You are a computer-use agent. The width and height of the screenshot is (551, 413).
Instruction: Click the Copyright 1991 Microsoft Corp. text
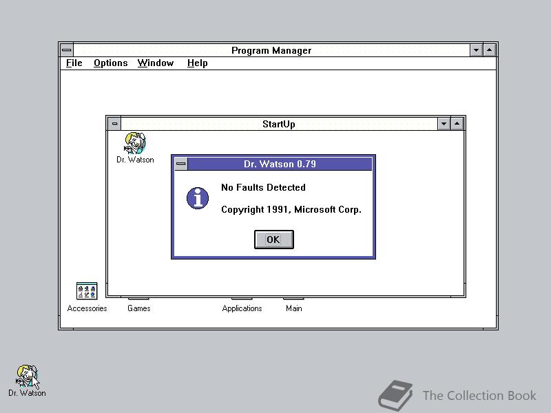coord(291,209)
